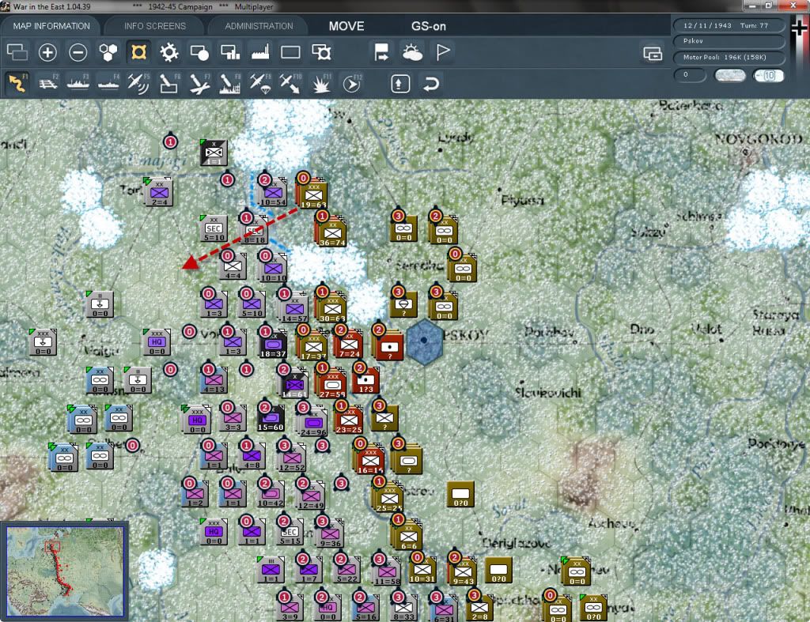Viewport: 810px width, 622px height.
Task: Open the ADMINISTRATION tab
Action: pos(259,26)
